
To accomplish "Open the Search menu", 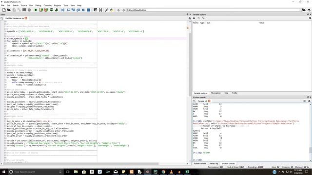I will [x=15, y=5].
